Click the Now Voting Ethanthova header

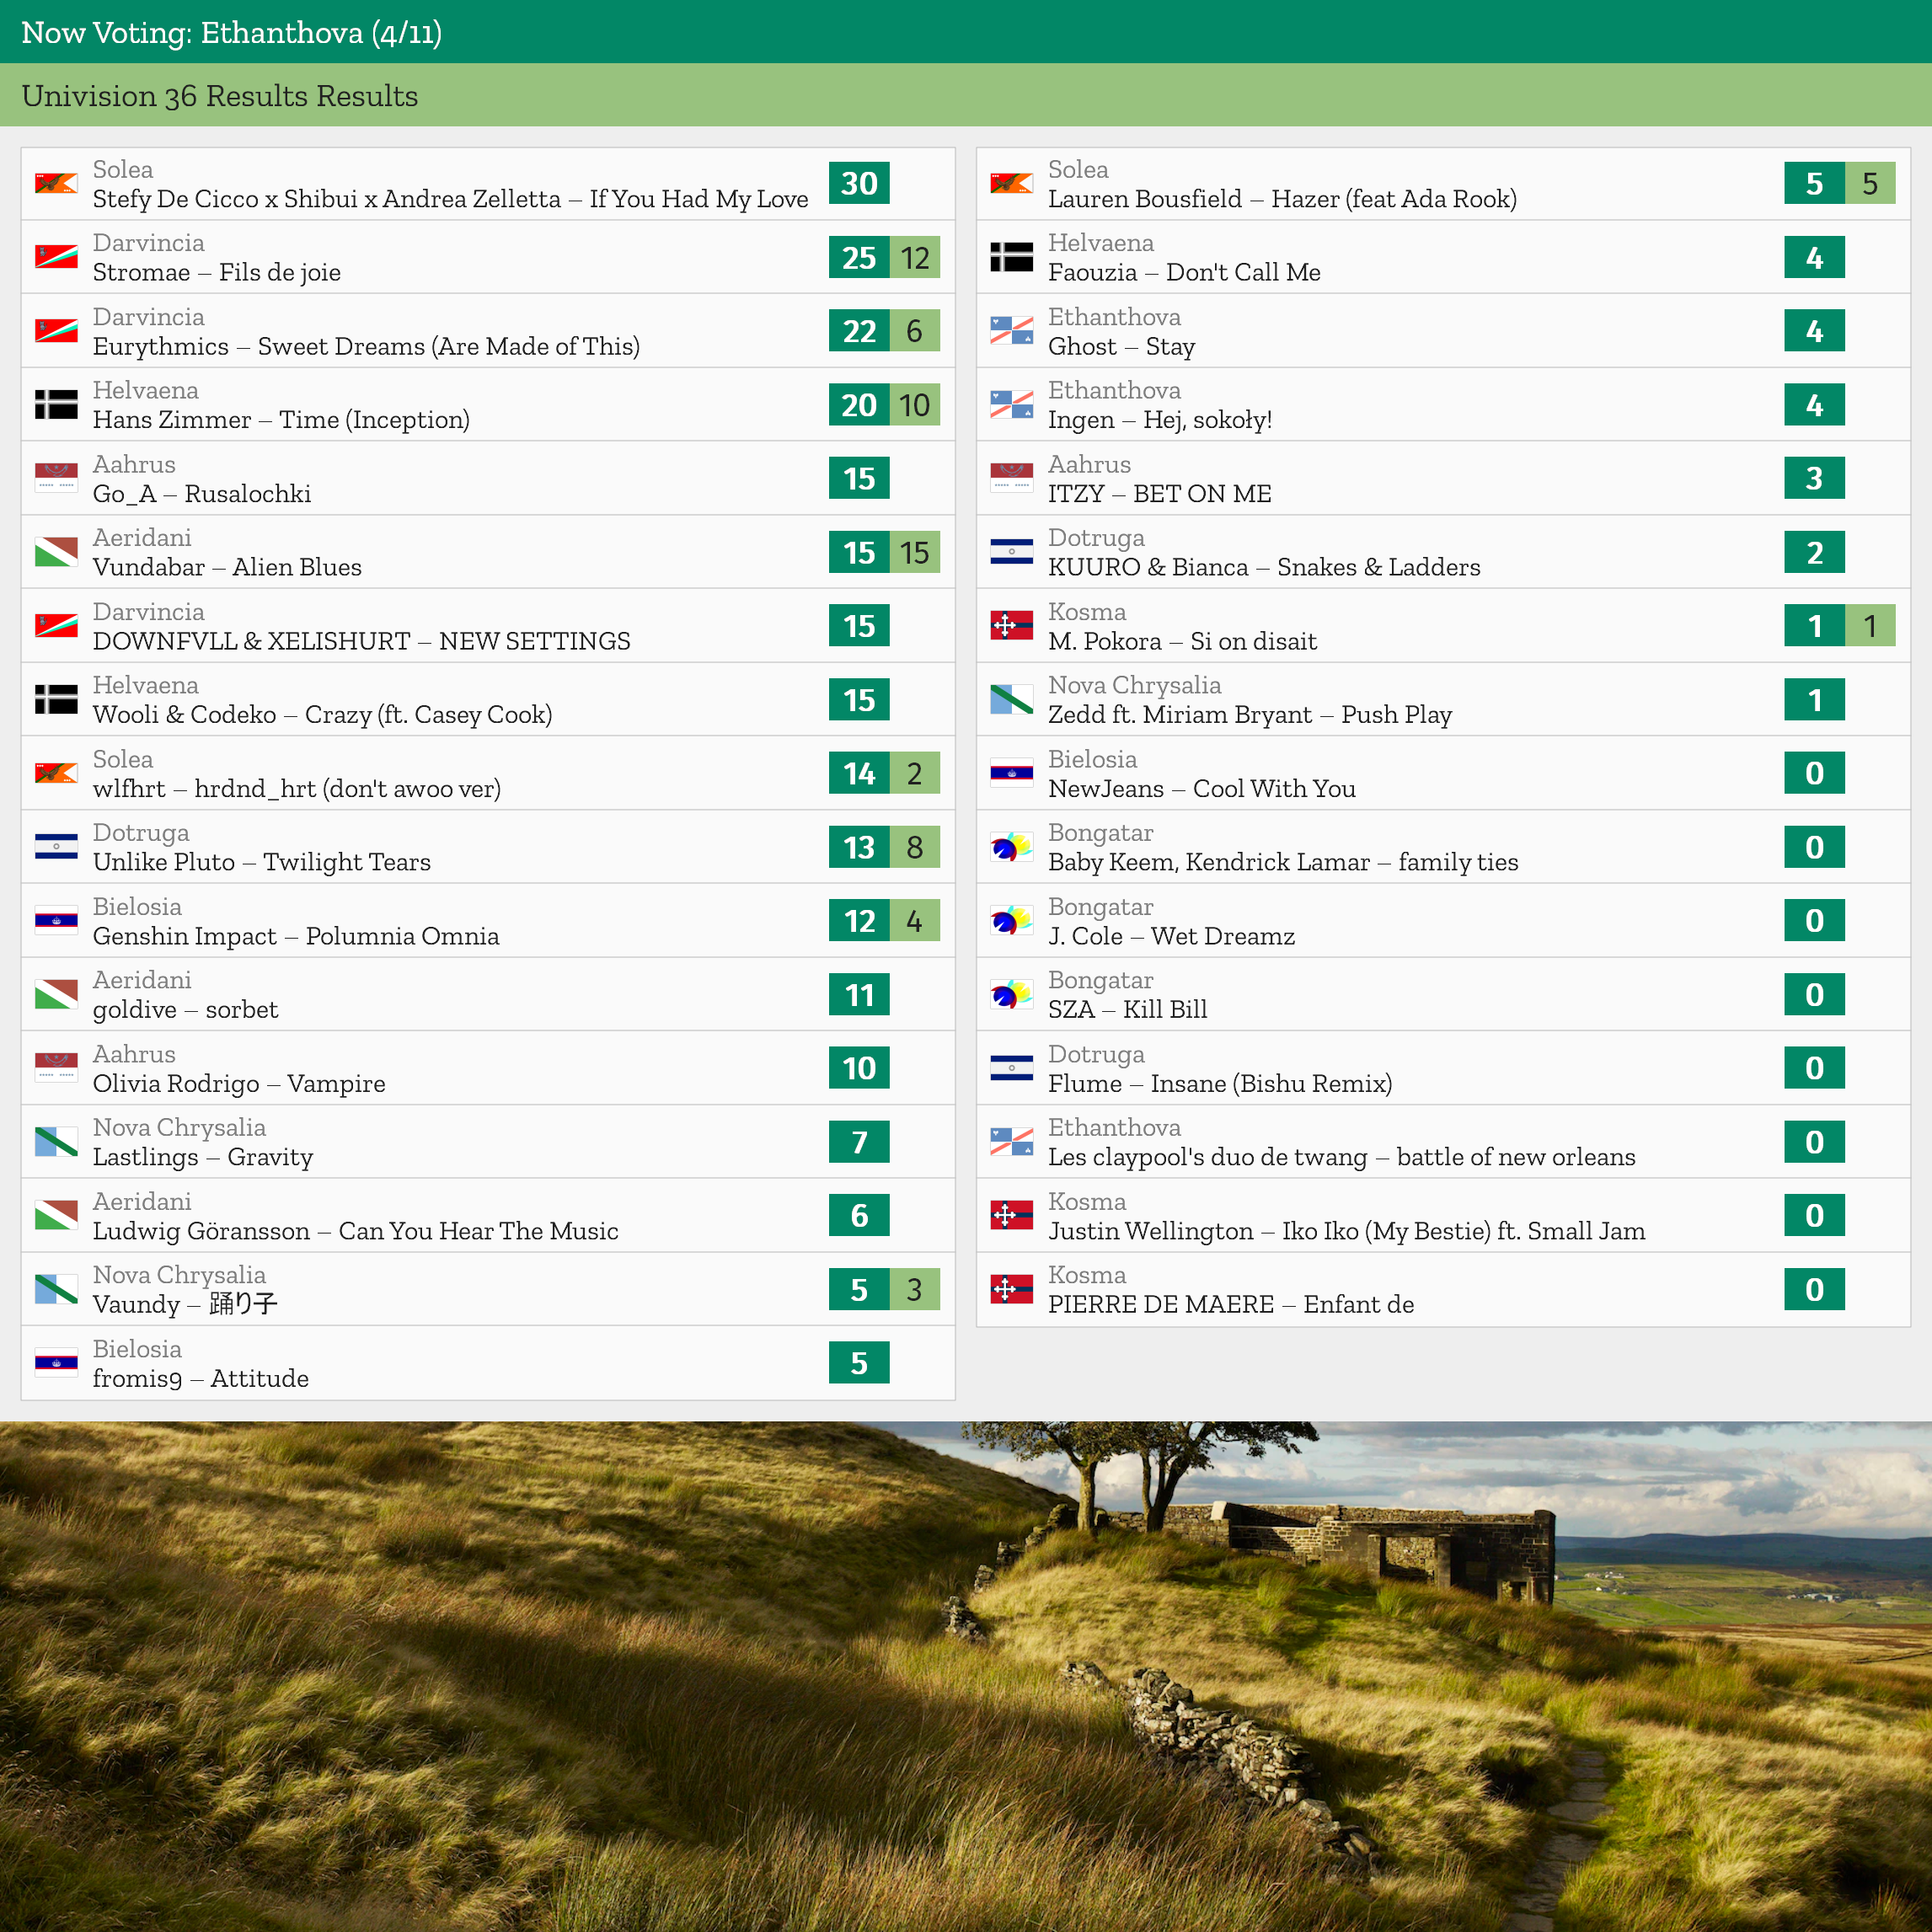[x=232, y=33]
